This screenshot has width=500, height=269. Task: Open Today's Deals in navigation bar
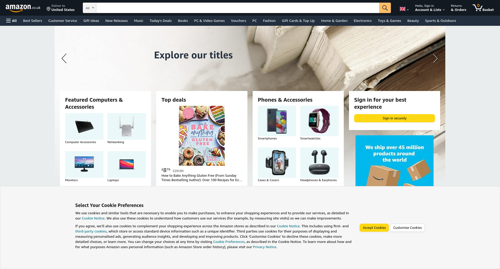point(160,21)
